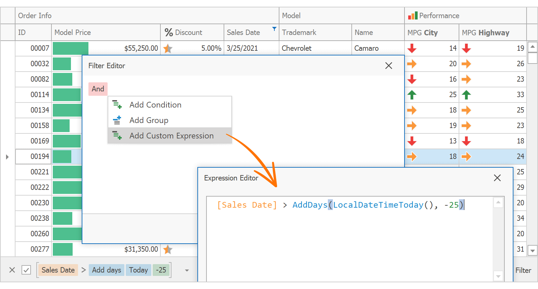Click the star icon in row 00007
Image resolution: width=538 pixels, height=289 pixels.
(168, 48)
